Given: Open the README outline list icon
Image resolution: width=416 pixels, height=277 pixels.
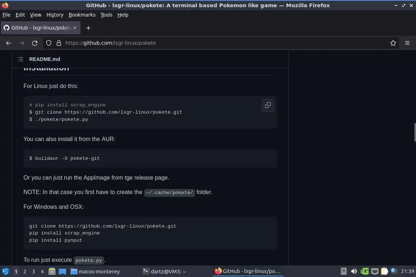Looking at the screenshot, I should pyautogui.click(x=21, y=59).
